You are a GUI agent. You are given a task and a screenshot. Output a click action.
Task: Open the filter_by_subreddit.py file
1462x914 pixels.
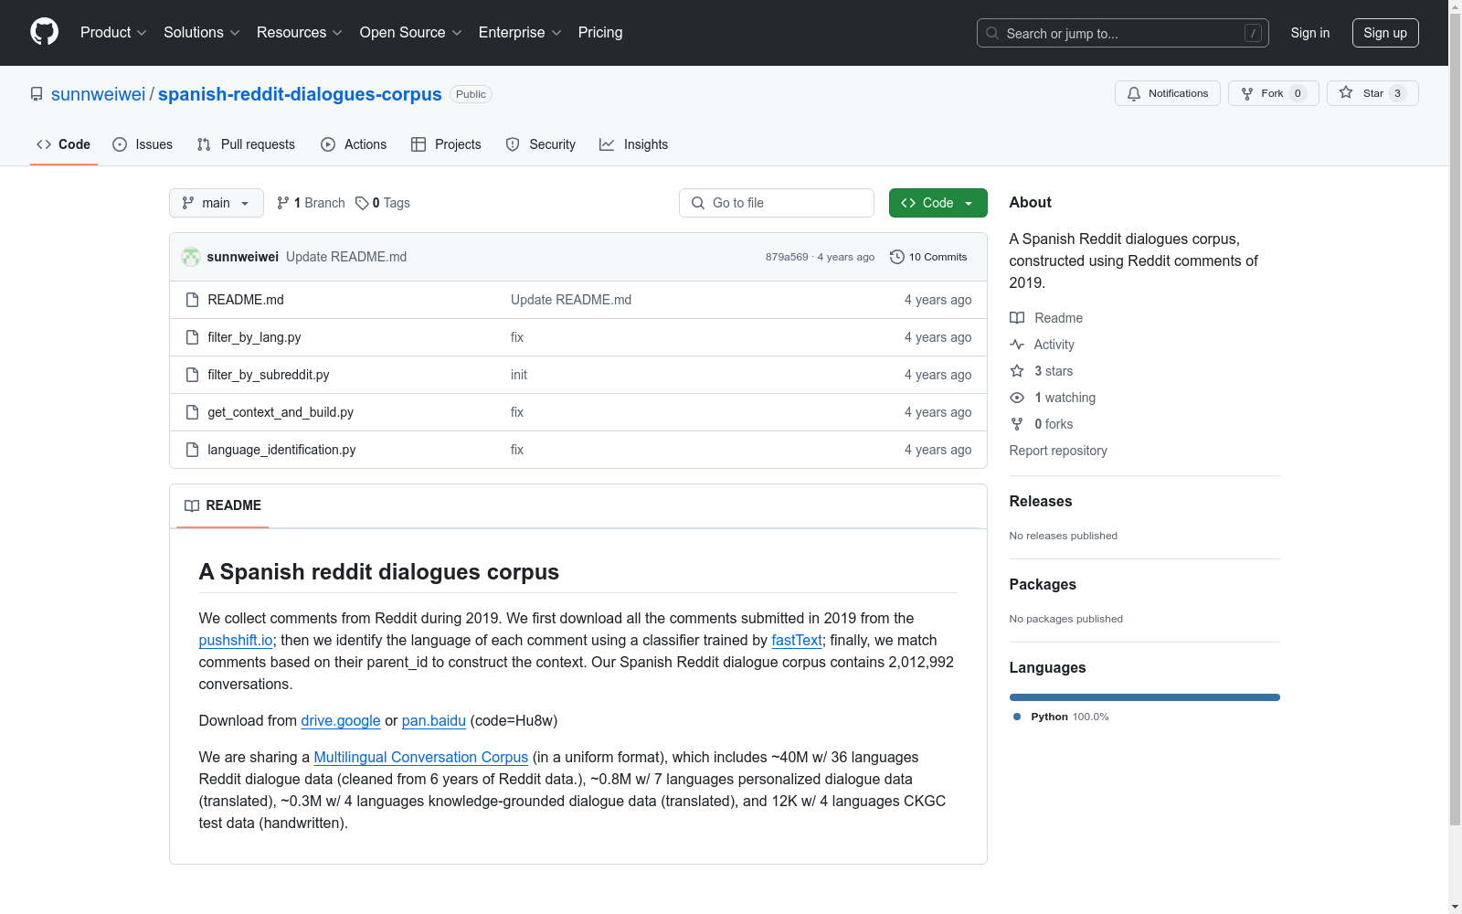[269, 375]
